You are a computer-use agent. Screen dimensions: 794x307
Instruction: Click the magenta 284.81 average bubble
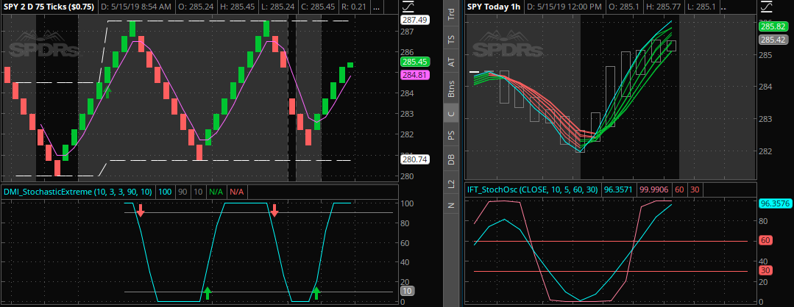[414, 75]
